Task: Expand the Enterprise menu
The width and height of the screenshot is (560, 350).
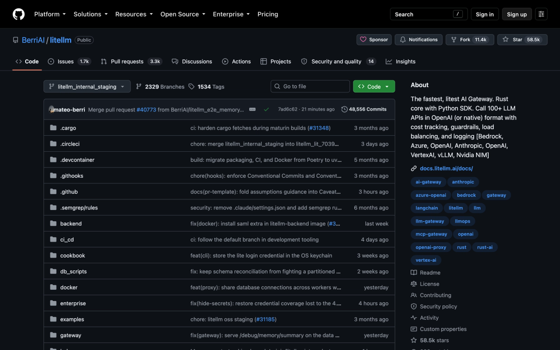Action: (x=231, y=14)
